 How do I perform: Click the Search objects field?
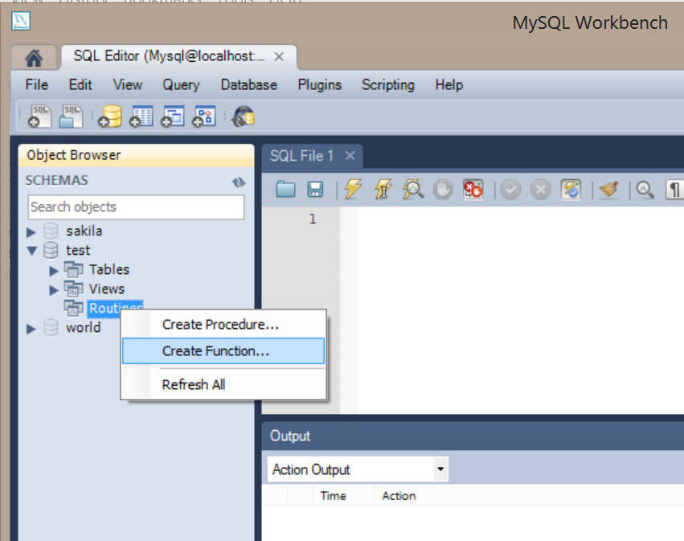[x=136, y=207]
